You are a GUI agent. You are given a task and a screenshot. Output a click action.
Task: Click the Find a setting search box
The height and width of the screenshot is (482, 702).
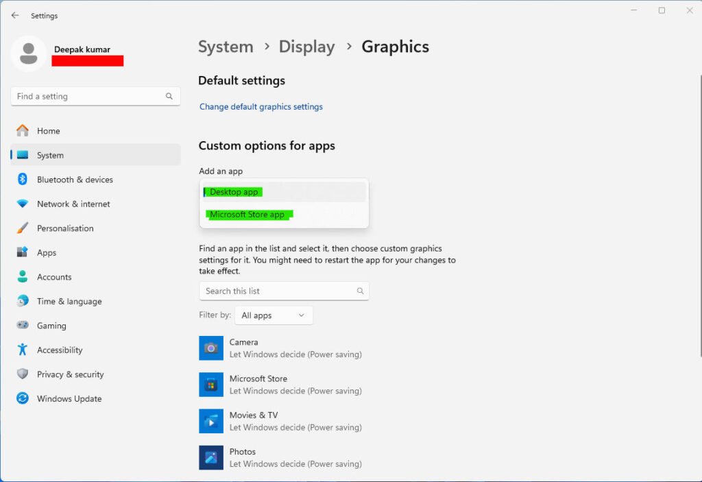[x=95, y=96]
